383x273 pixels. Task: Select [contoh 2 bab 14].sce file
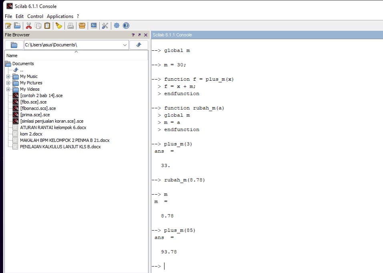click(41, 96)
